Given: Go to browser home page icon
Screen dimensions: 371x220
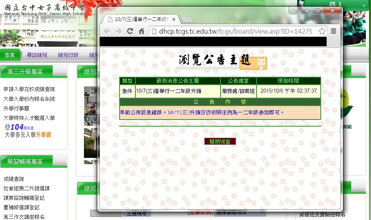Looking at the screenshot, I should tap(141, 31).
